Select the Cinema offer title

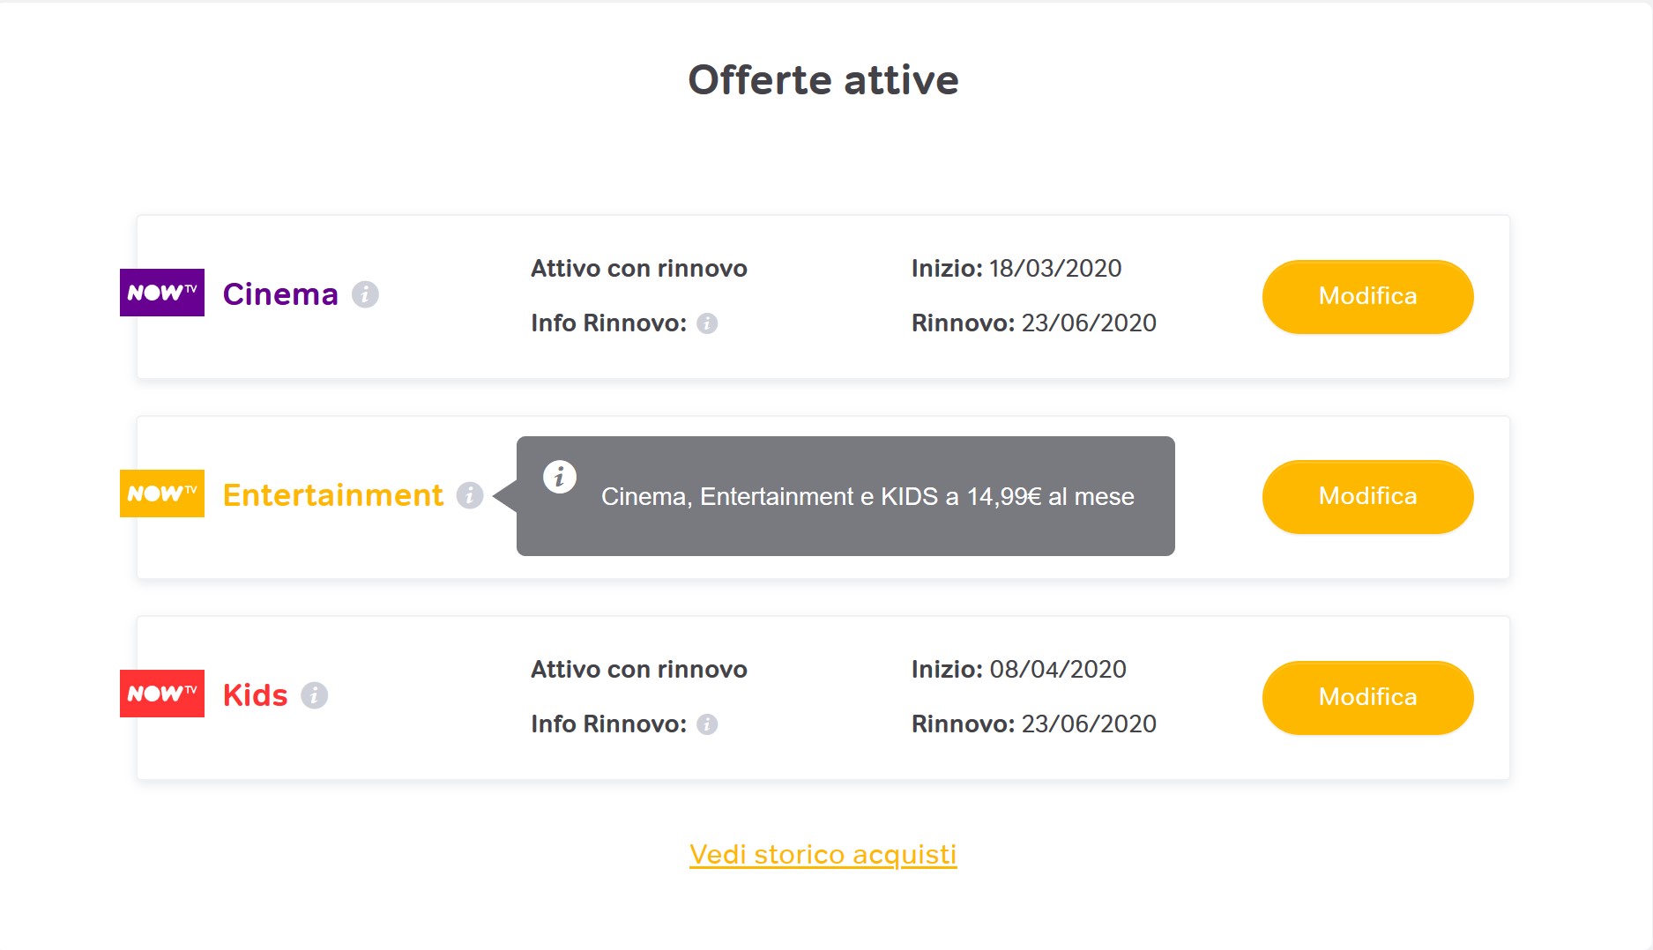point(280,294)
